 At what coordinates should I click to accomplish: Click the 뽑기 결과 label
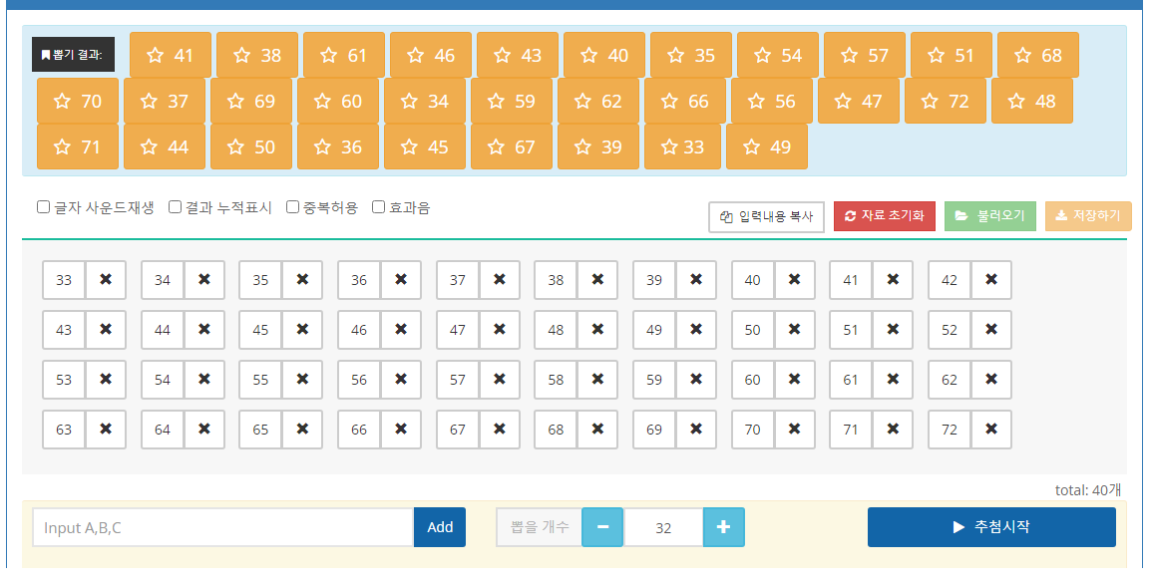[x=74, y=54]
